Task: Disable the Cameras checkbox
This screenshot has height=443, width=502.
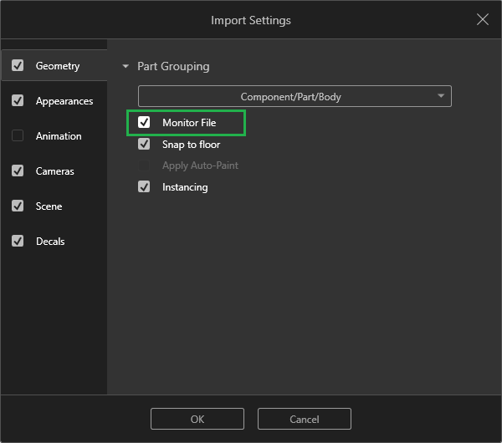Action: (x=18, y=171)
